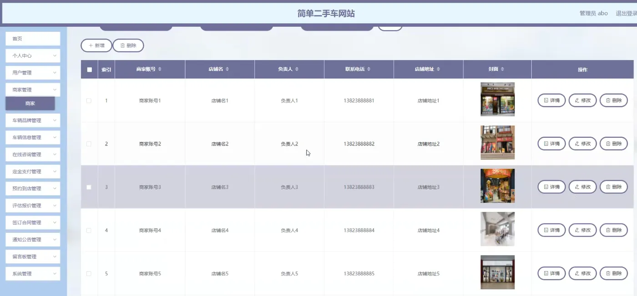Go to 首页 in sidebar

[33, 39]
